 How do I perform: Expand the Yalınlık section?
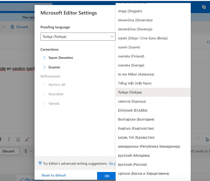45,104
